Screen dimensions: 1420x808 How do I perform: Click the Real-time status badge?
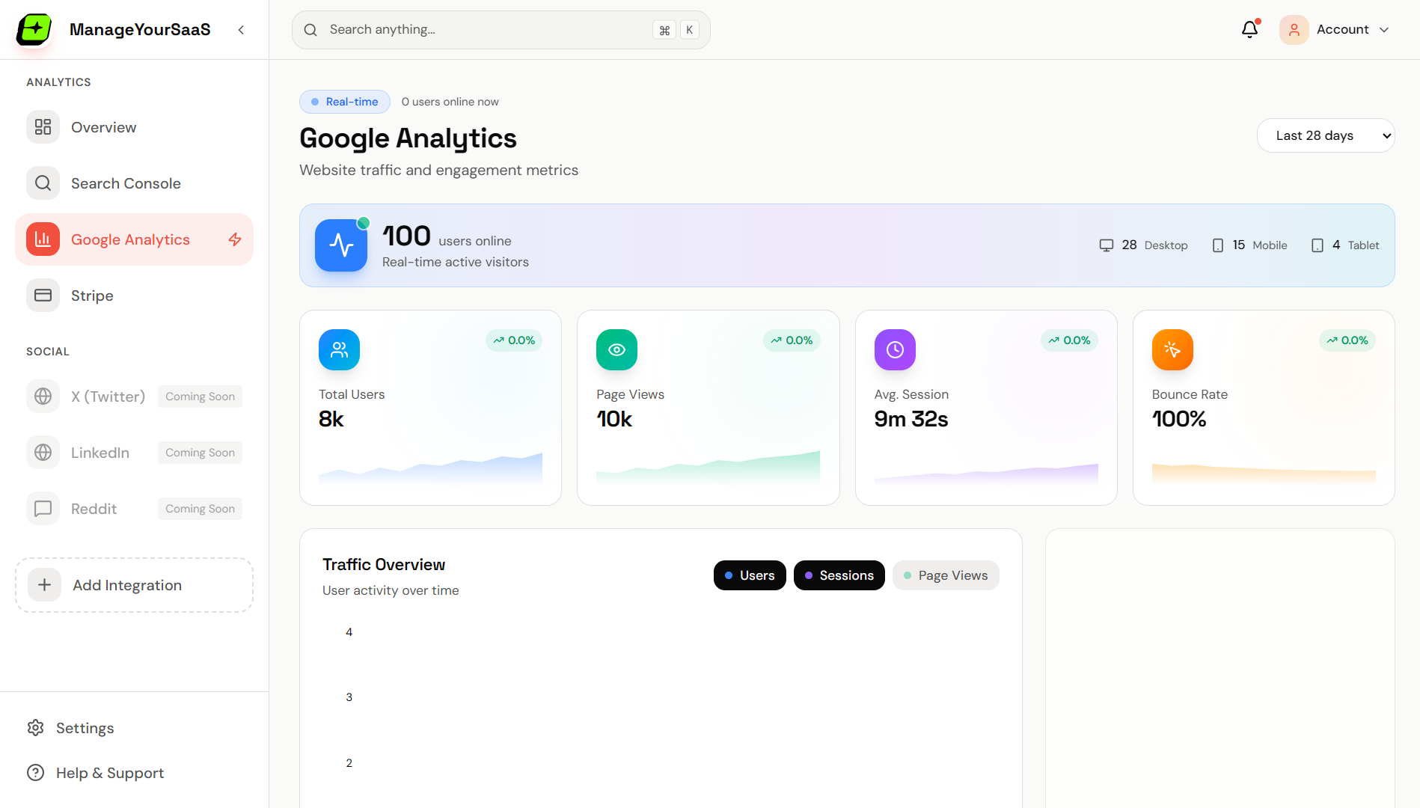[x=344, y=101]
